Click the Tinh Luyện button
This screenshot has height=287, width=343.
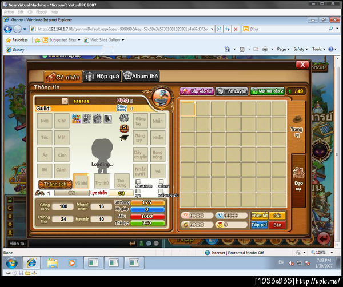tap(232, 91)
